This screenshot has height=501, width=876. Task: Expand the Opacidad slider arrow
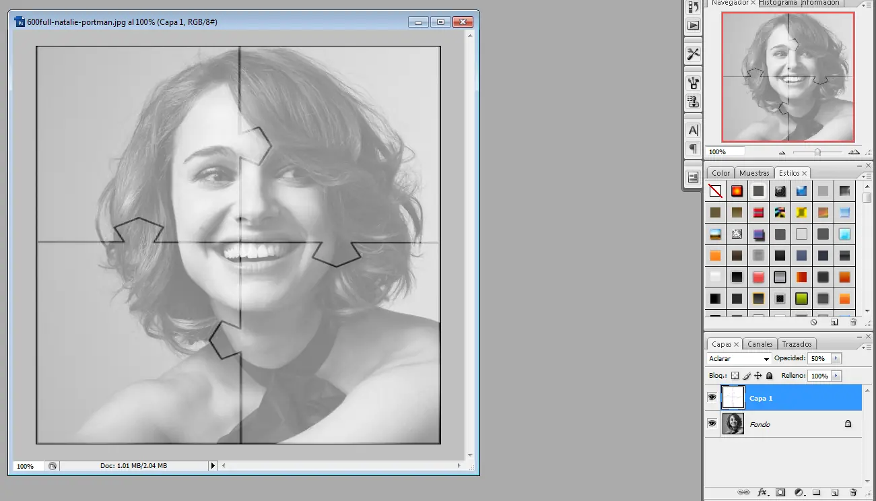[836, 359]
